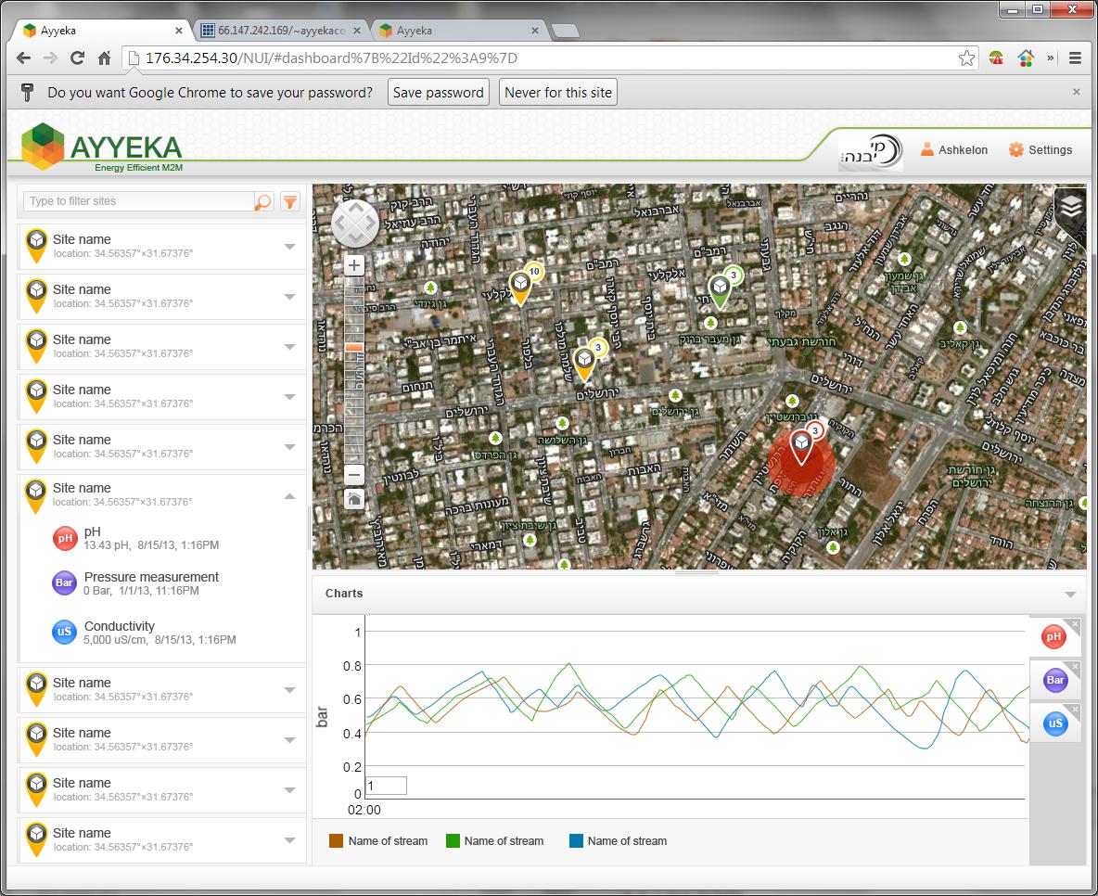Collapse the Charts panel
Image resolution: width=1098 pixels, height=896 pixels.
[x=1070, y=594]
